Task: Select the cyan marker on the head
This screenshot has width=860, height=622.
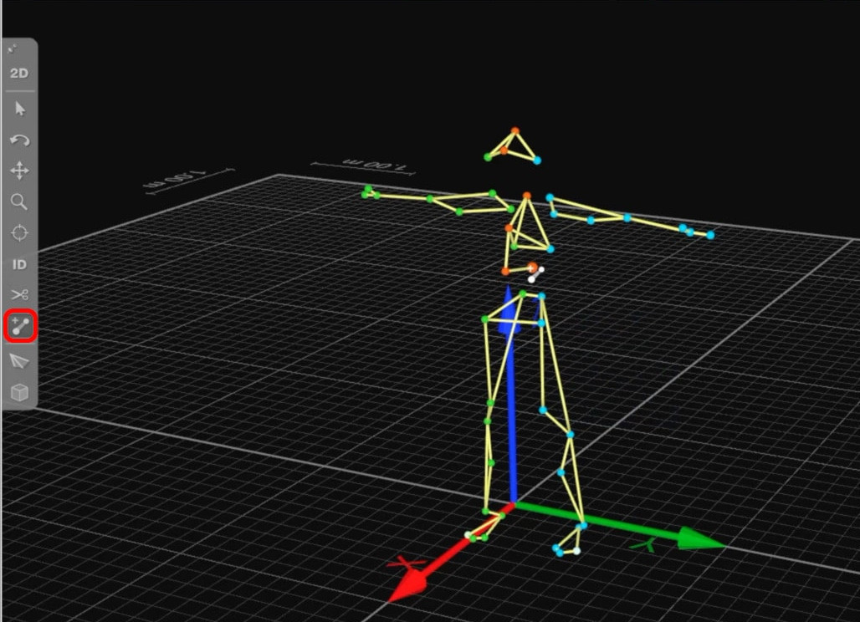Action: (537, 160)
